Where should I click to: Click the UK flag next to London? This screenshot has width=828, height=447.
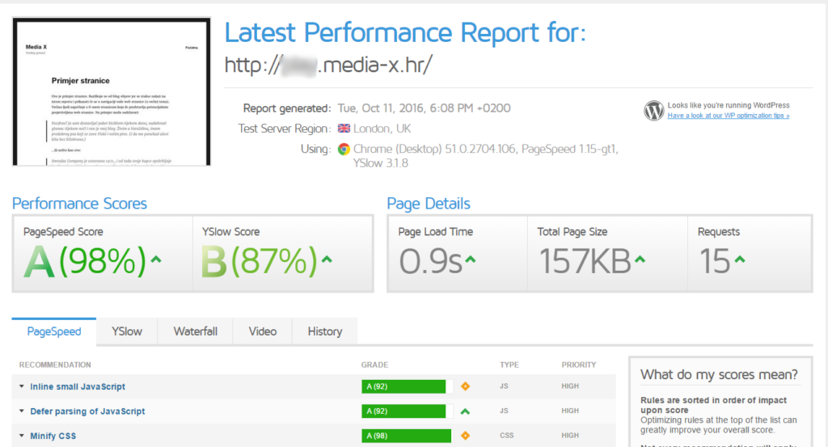tap(344, 129)
